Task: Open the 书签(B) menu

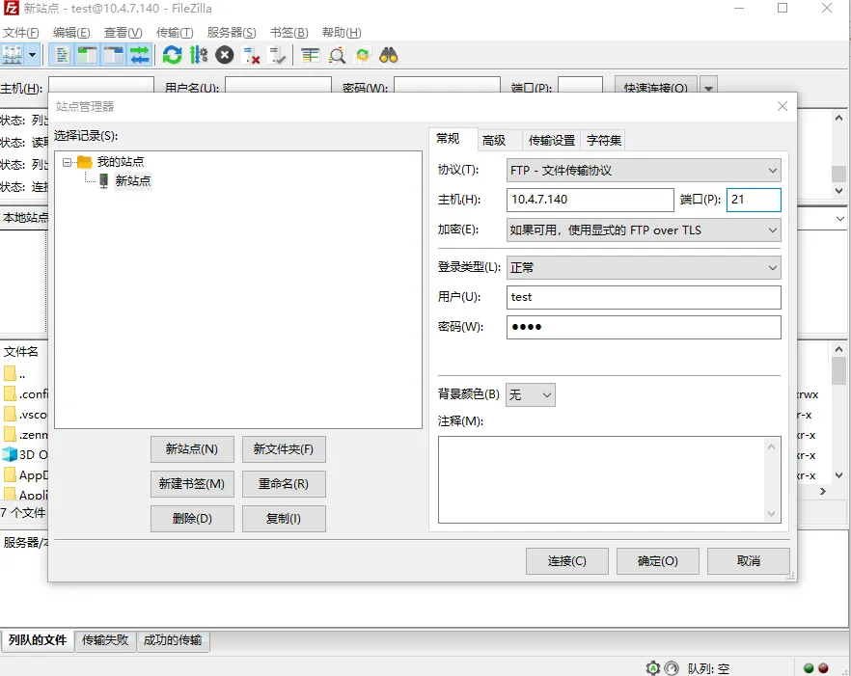Action: (x=289, y=33)
